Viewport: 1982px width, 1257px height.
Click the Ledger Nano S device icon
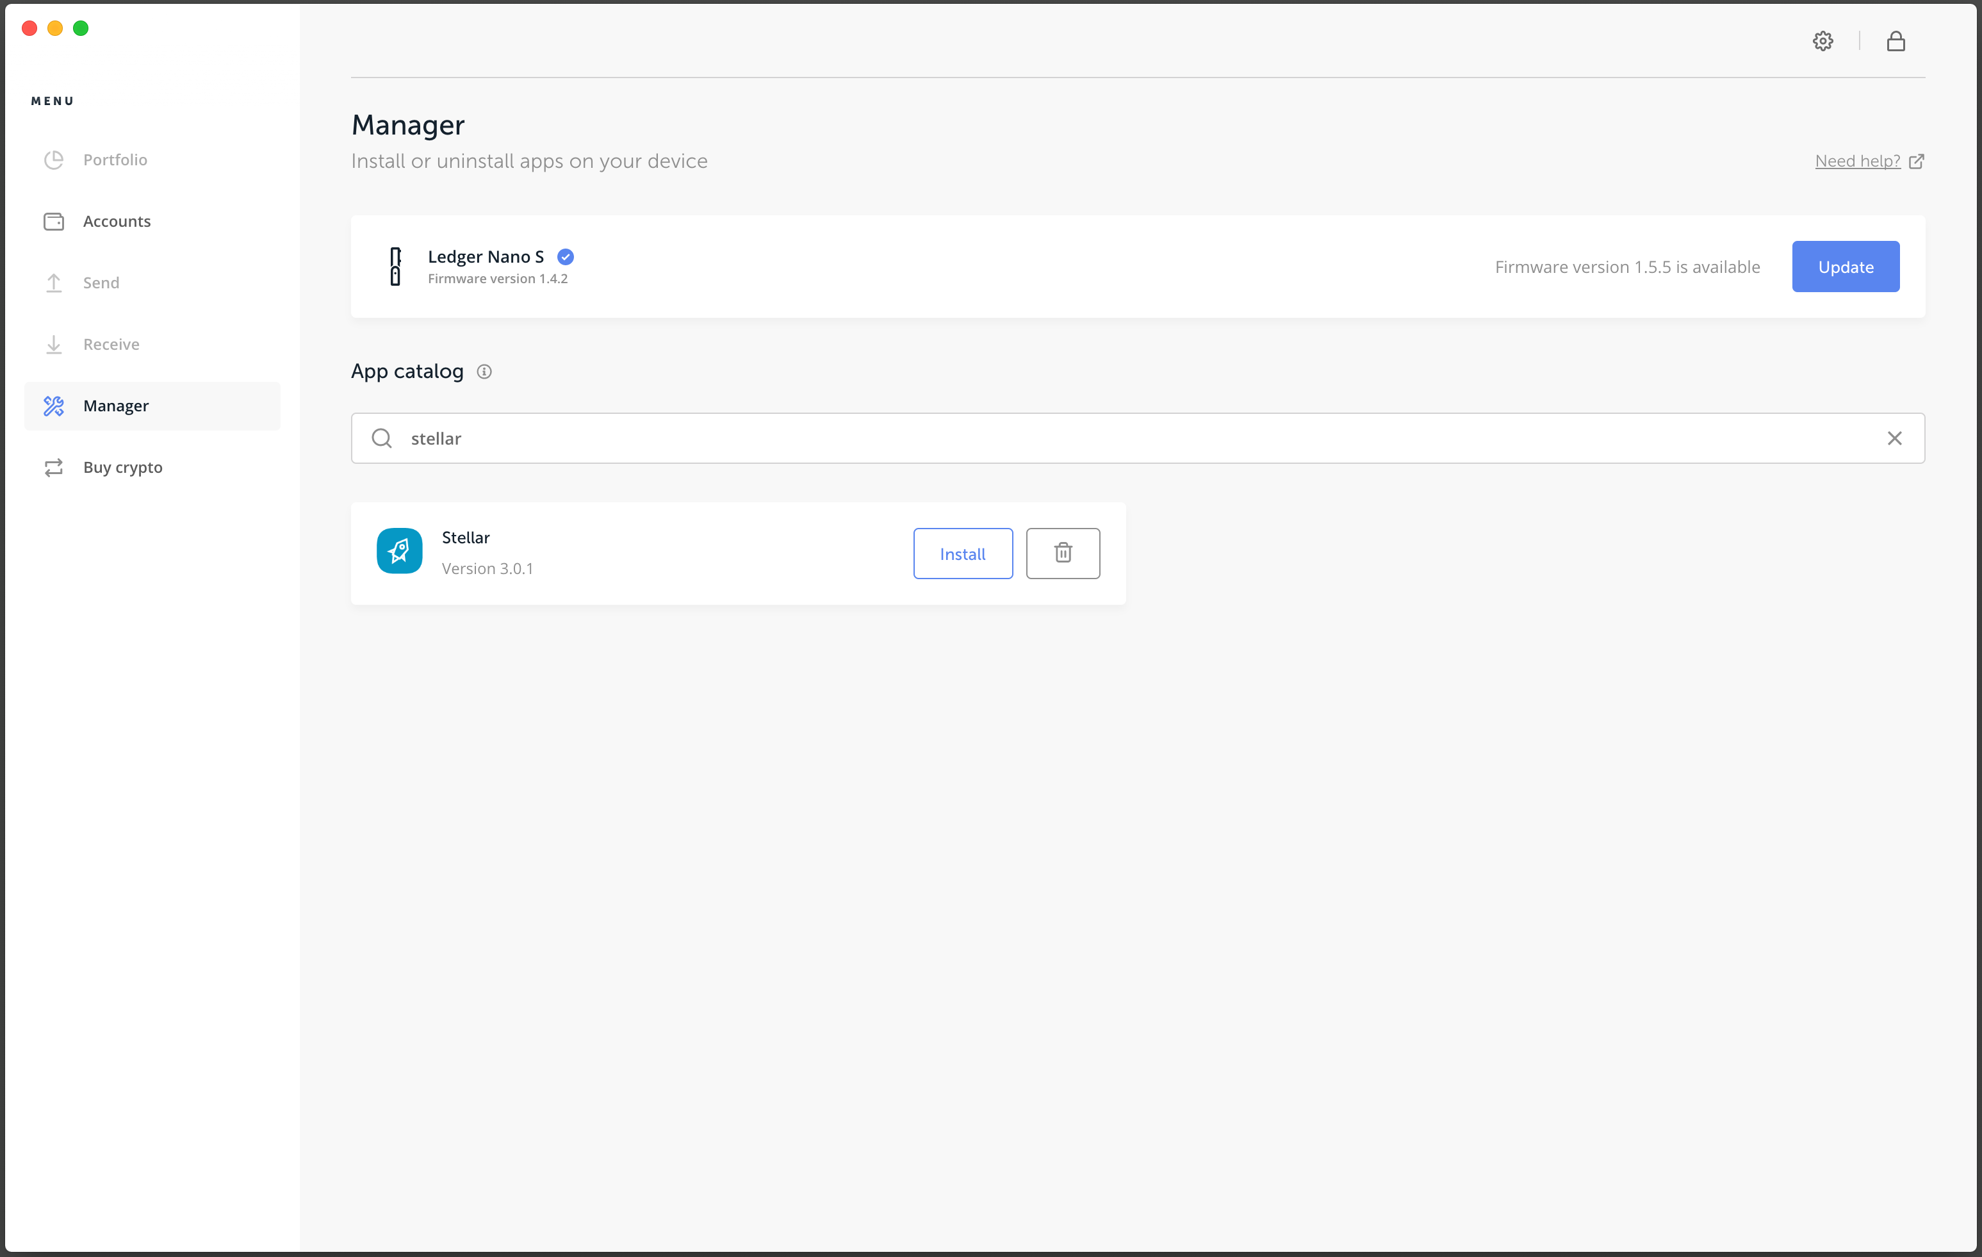pos(396,266)
